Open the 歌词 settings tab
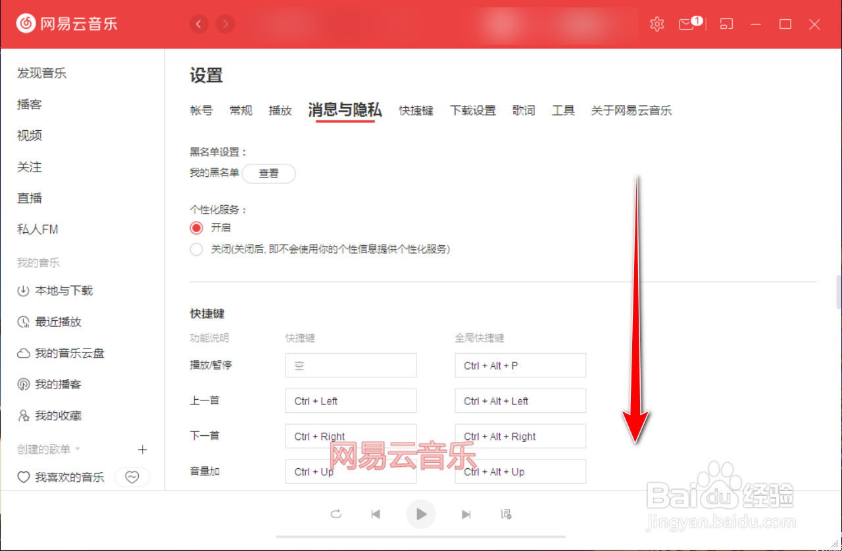The image size is (842, 551). (x=524, y=110)
